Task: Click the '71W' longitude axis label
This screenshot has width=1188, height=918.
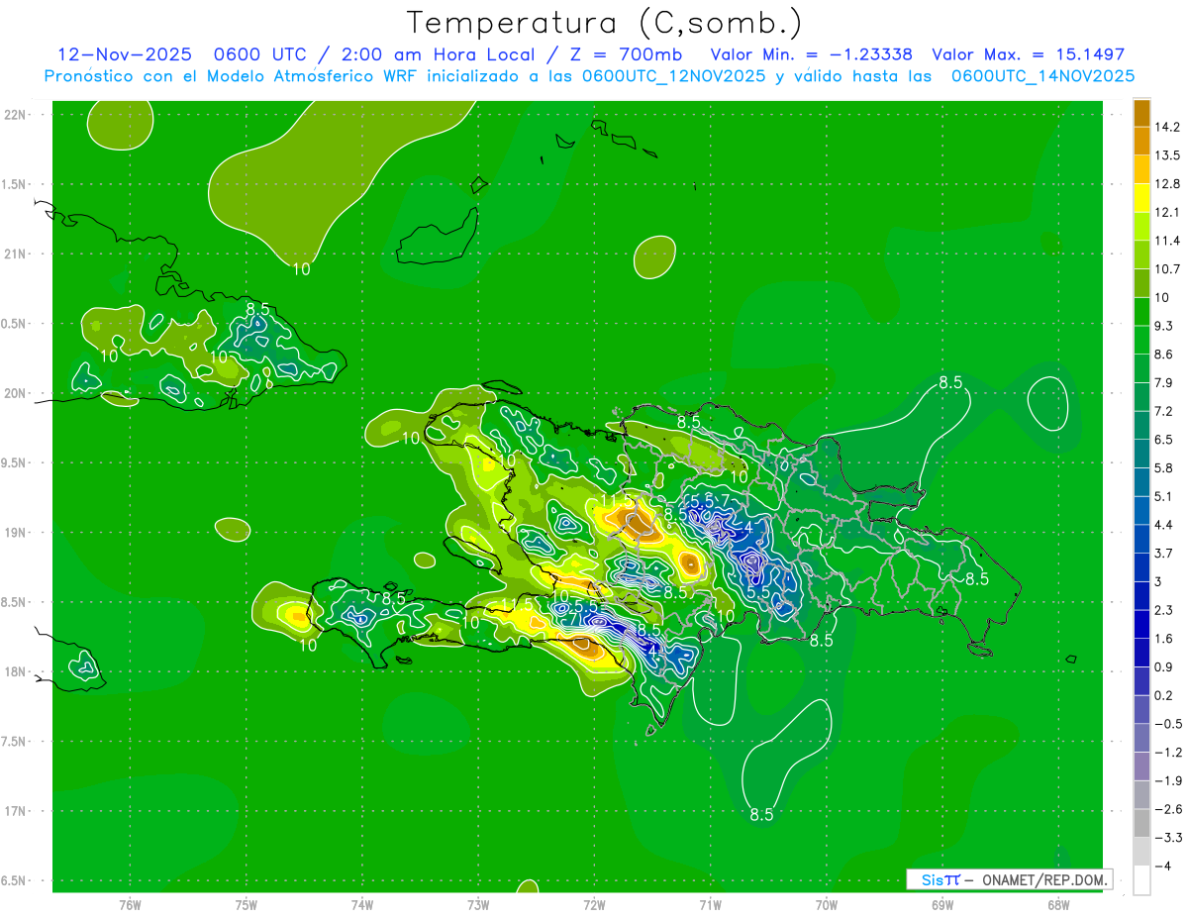Action: click(x=710, y=905)
